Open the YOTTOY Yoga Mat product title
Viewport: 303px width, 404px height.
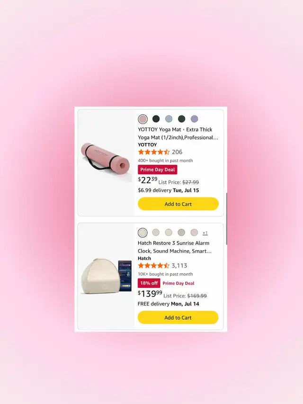pos(178,134)
